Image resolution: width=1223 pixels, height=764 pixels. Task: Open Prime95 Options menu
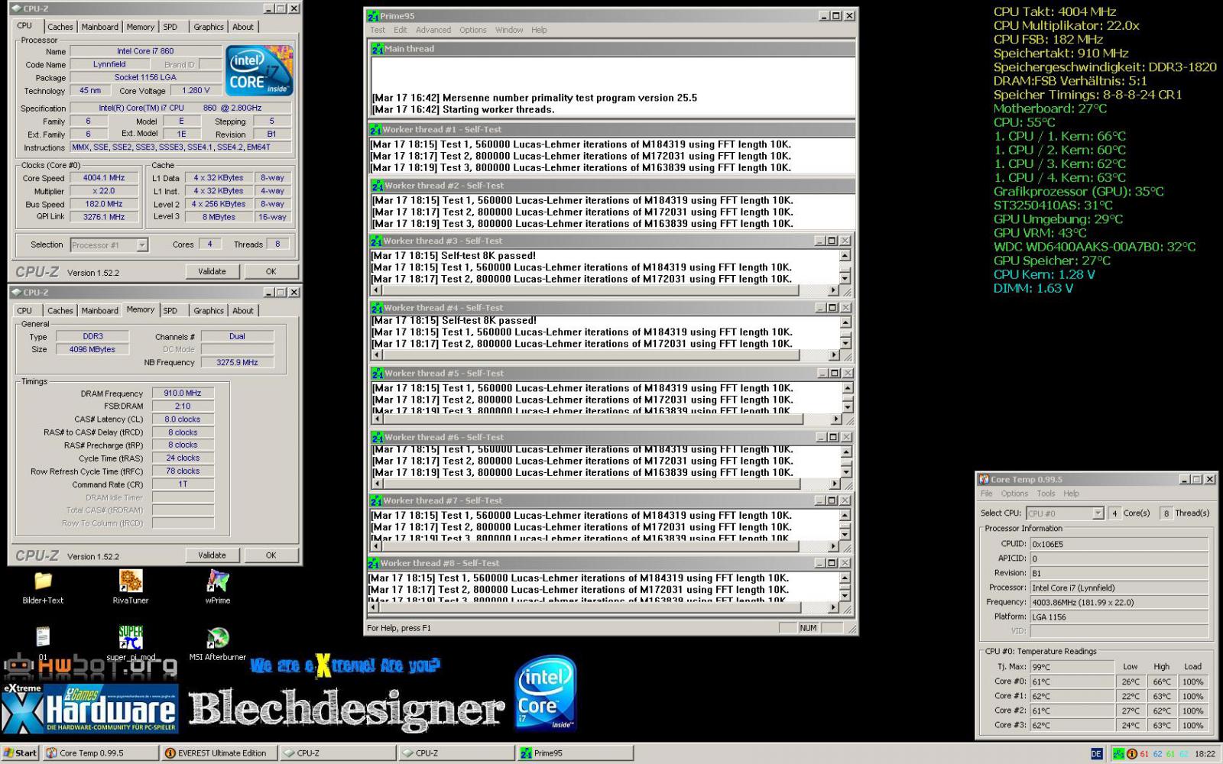(473, 30)
